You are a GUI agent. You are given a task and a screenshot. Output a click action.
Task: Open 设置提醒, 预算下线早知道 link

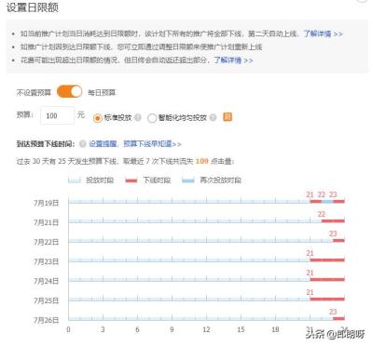pyautogui.click(x=135, y=144)
